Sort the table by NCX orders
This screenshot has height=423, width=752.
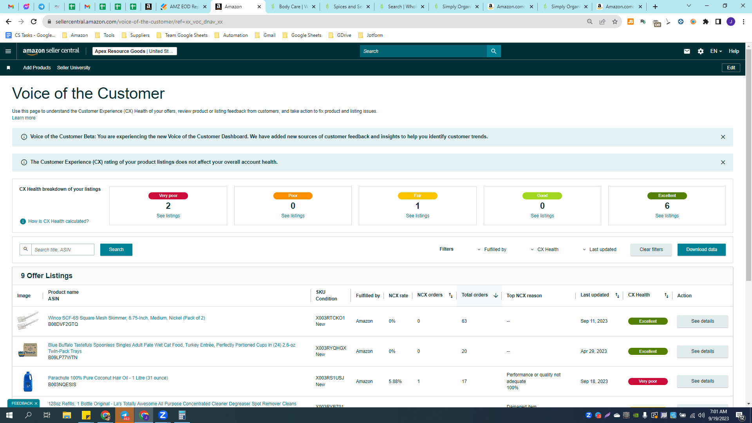point(451,296)
